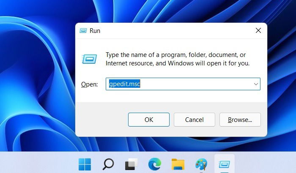
Task: Open taskbar Search
Action: (108, 164)
